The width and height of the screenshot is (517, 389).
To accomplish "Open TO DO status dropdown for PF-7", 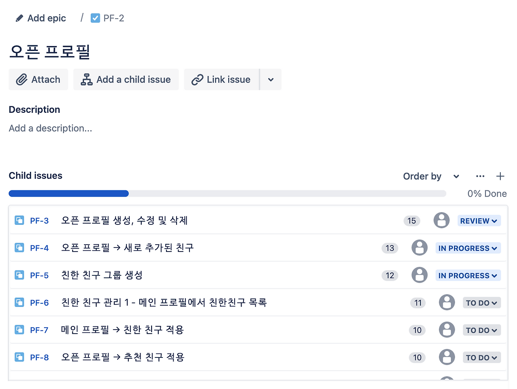I will tap(482, 330).
